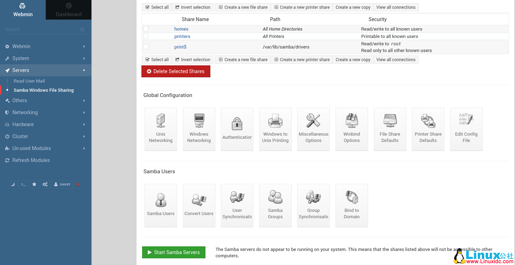
Task: Open Read User Mail in sidebar
Action: click(29, 81)
